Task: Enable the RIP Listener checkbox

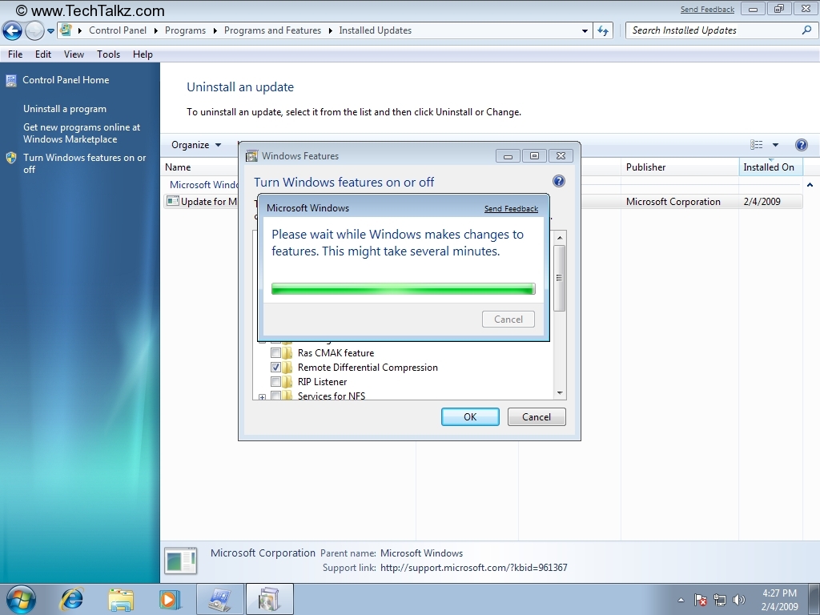Action: pos(275,382)
